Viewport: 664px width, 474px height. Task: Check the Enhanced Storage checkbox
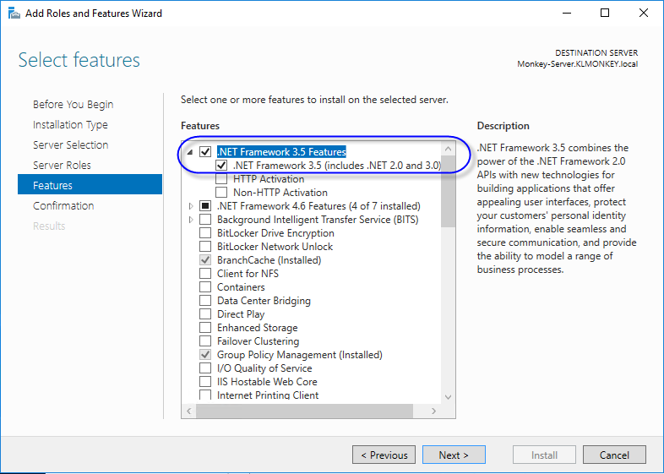(205, 328)
